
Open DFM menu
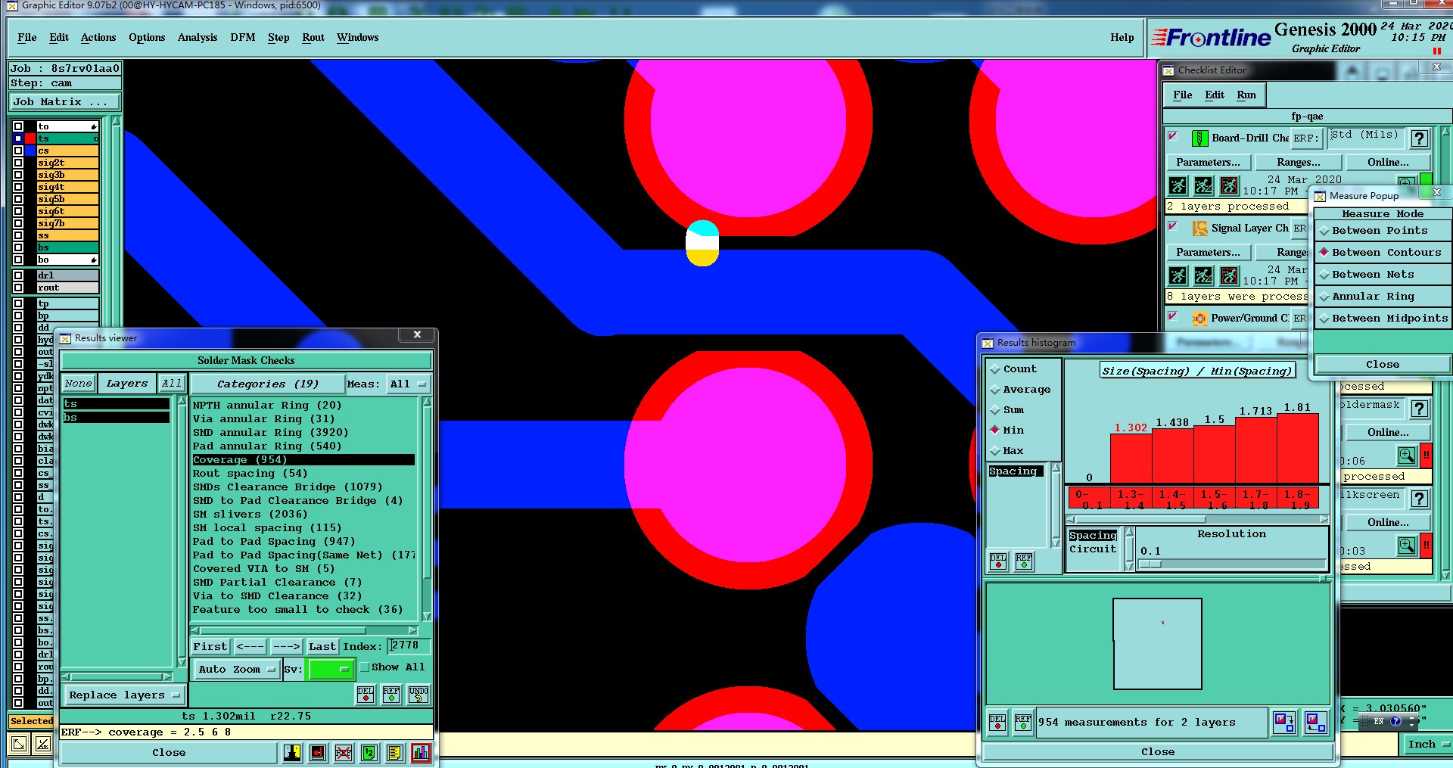click(x=242, y=37)
